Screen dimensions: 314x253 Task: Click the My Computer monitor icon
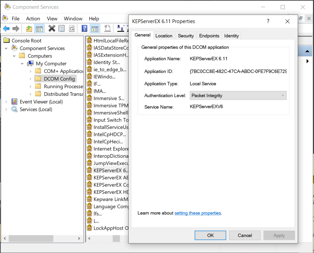tap(31, 63)
